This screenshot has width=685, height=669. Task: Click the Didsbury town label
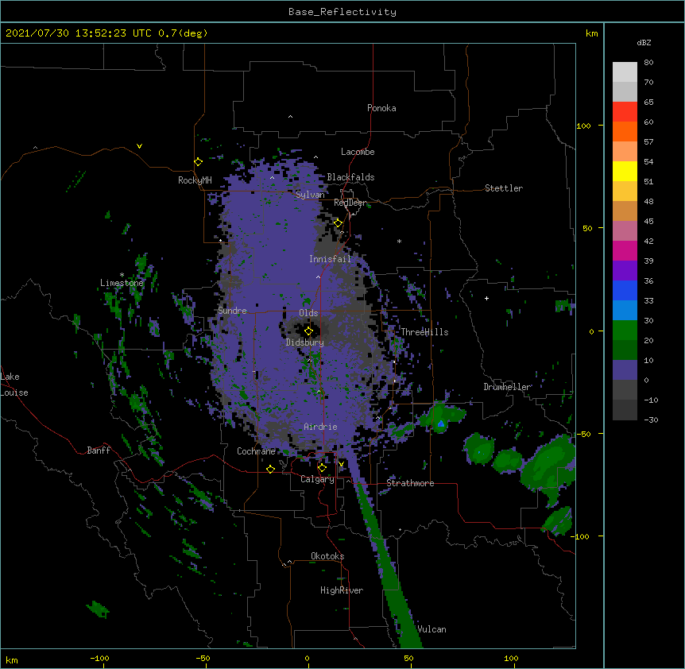(x=304, y=342)
